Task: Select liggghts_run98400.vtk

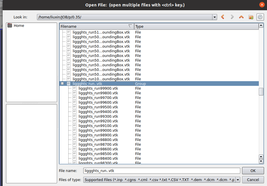Action: [x=98, y=158]
